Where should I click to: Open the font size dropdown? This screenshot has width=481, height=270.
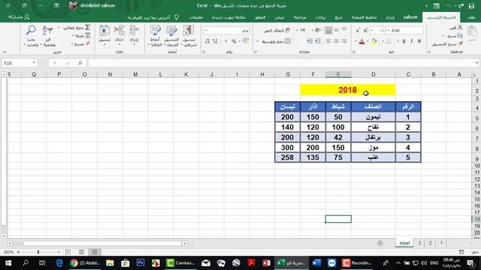[x=372, y=30]
